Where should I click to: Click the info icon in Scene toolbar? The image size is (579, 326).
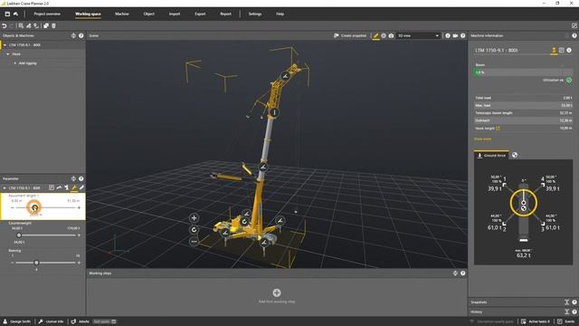pos(448,36)
